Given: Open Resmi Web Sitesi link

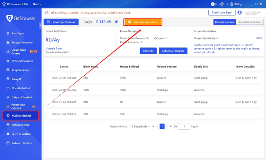Looking at the screenshot, I should (x=222, y=13).
